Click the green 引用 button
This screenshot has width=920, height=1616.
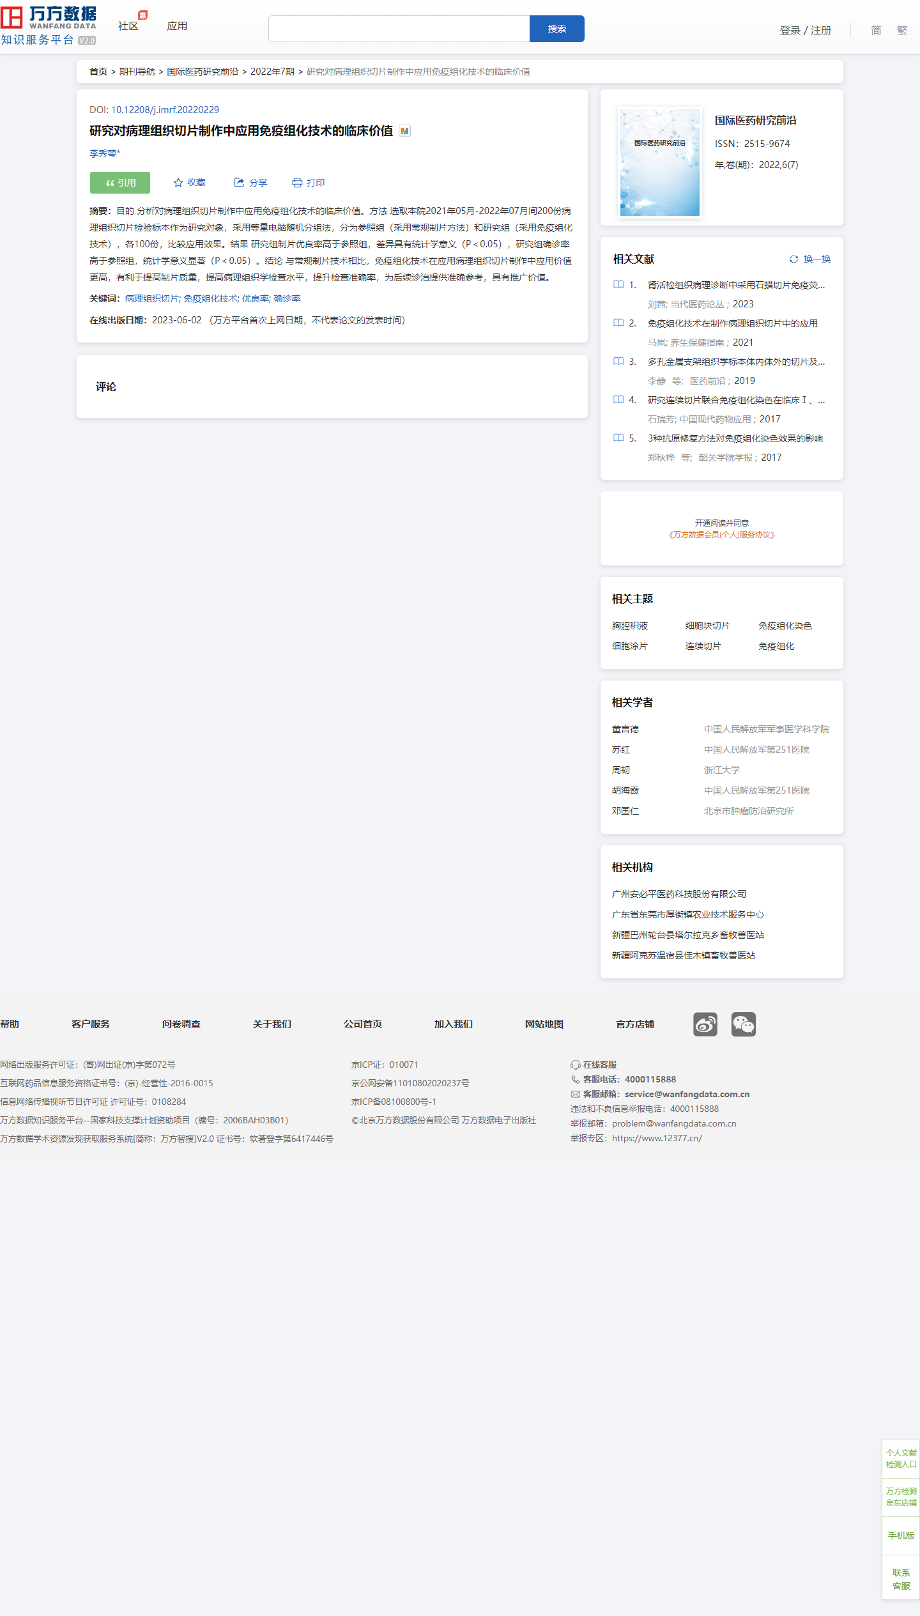tap(120, 183)
